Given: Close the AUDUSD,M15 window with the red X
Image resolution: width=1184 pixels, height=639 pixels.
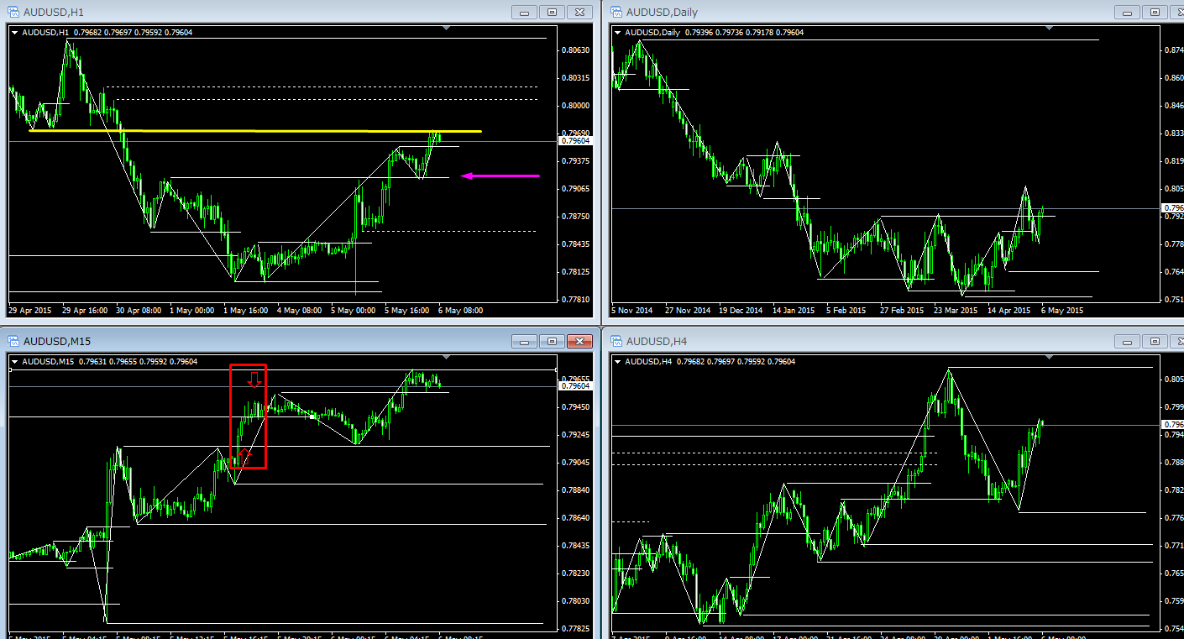Looking at the screenshot, I should click(579, 341).
